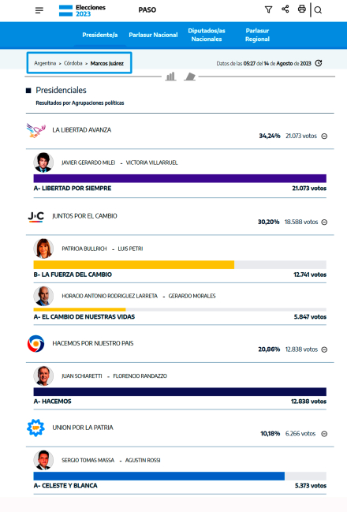Collapse Hacemos por Nuestro Pais results
347x512 pixels.
[324, 349]
